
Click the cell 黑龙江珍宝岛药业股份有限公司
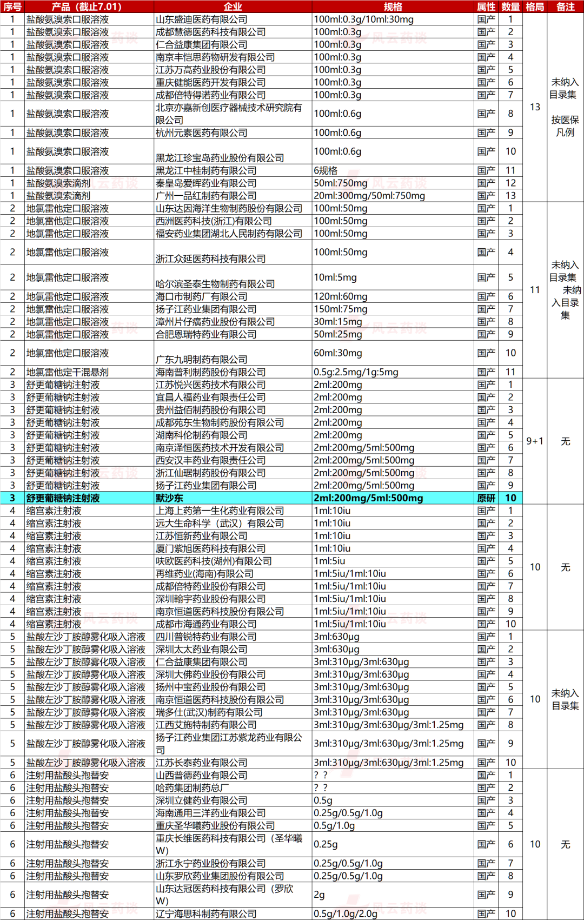click(233, 151)
